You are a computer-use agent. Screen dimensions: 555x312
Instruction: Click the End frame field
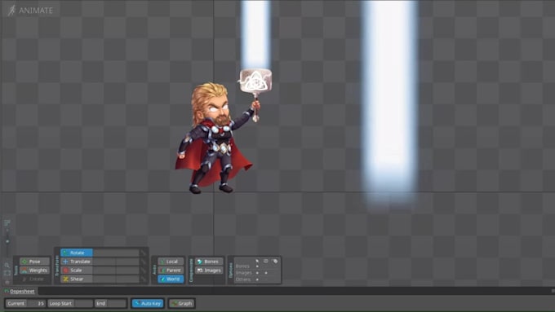point(111,304)
